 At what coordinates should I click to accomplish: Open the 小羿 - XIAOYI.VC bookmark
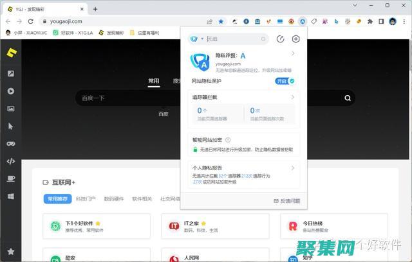point(26,33)
